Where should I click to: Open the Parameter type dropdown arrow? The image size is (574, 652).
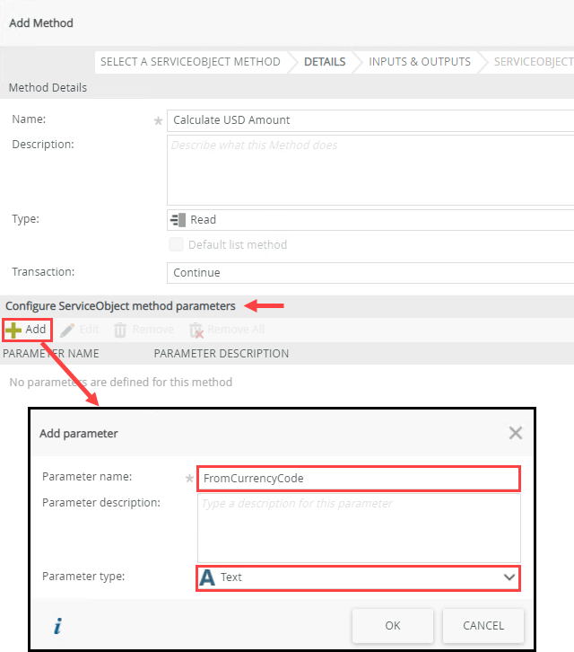[x=509, y=577]
